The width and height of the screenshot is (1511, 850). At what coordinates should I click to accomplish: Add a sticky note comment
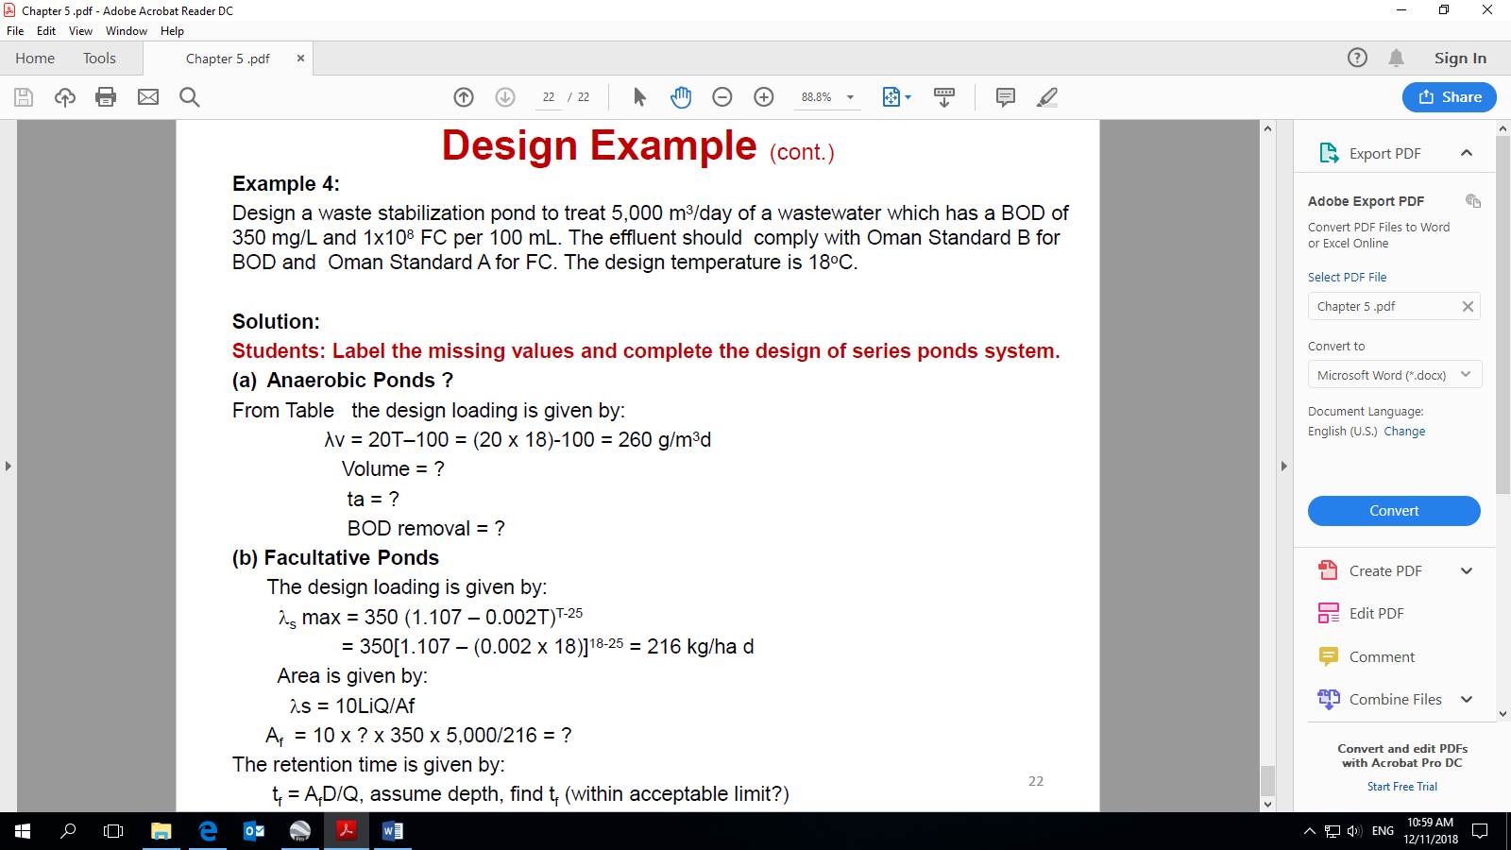click(x=1004, y=97)
